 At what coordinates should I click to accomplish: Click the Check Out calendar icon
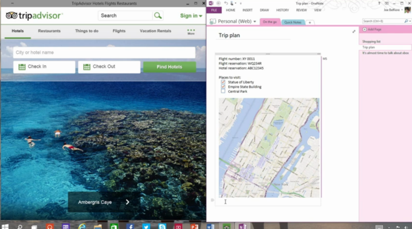click(87, 67)
